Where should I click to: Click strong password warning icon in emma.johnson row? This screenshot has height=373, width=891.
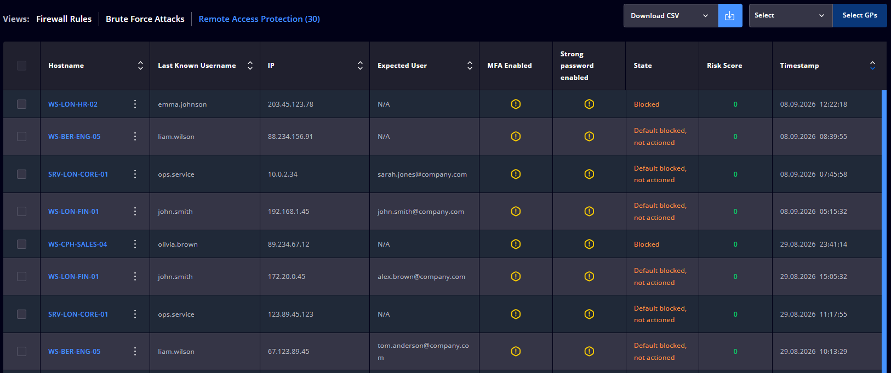coord(589,104)
